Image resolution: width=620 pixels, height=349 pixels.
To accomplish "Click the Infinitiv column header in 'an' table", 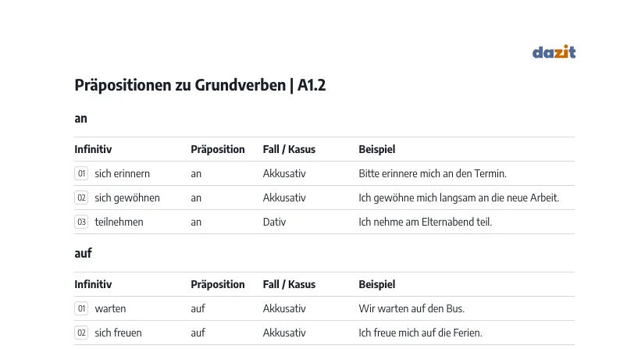I will [93, 149].
